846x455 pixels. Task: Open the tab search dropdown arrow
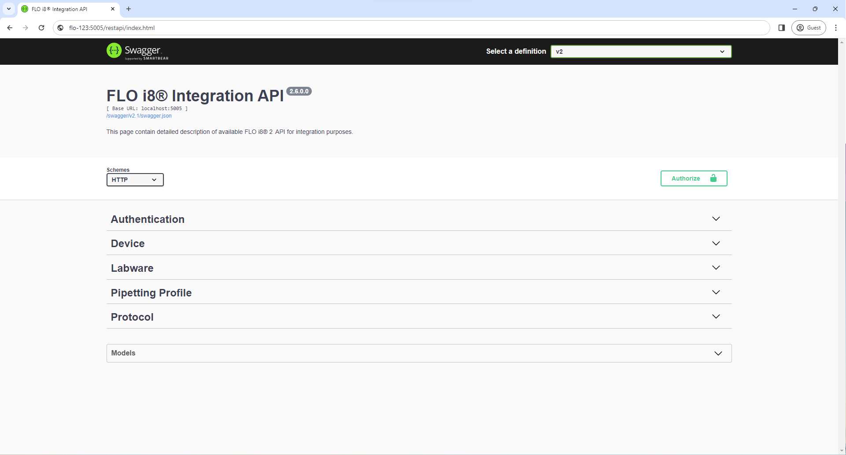[8, 9]
